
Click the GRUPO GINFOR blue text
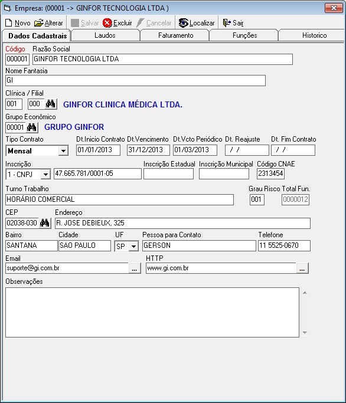74,127
